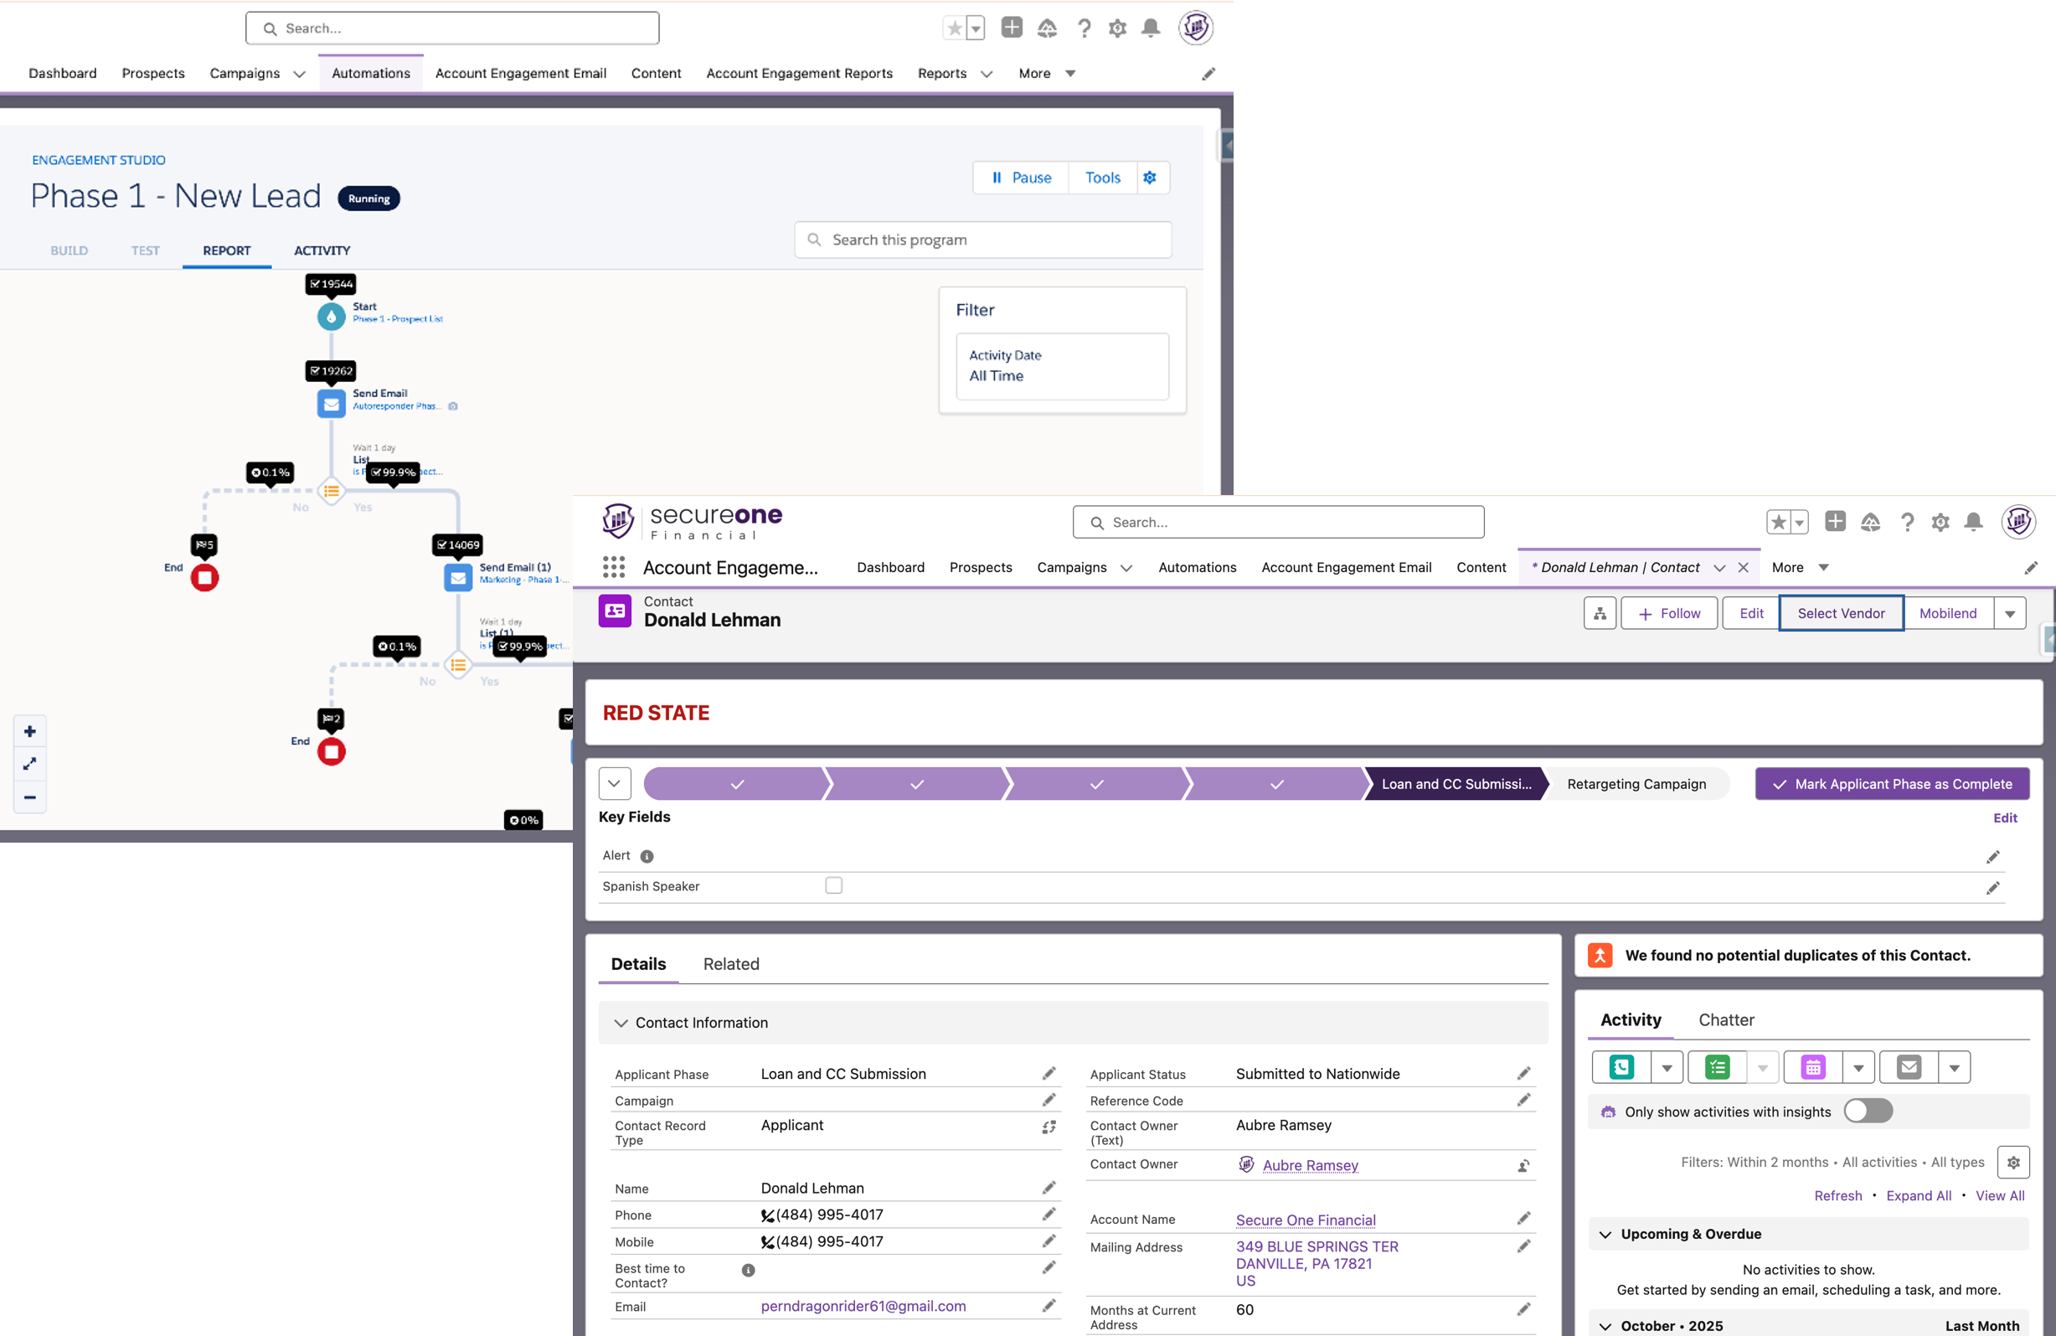2056x1336 pixels.
Task: Collapse Upcoming & Overdue section
Action: (1606, 1234)
